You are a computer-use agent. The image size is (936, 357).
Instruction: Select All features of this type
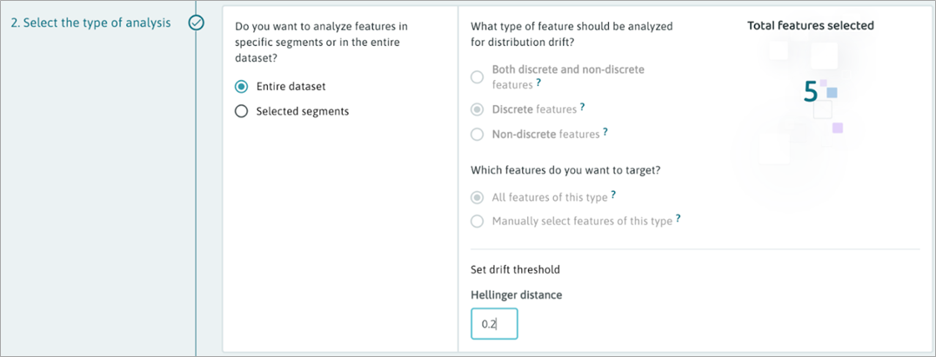click(477, 197)
